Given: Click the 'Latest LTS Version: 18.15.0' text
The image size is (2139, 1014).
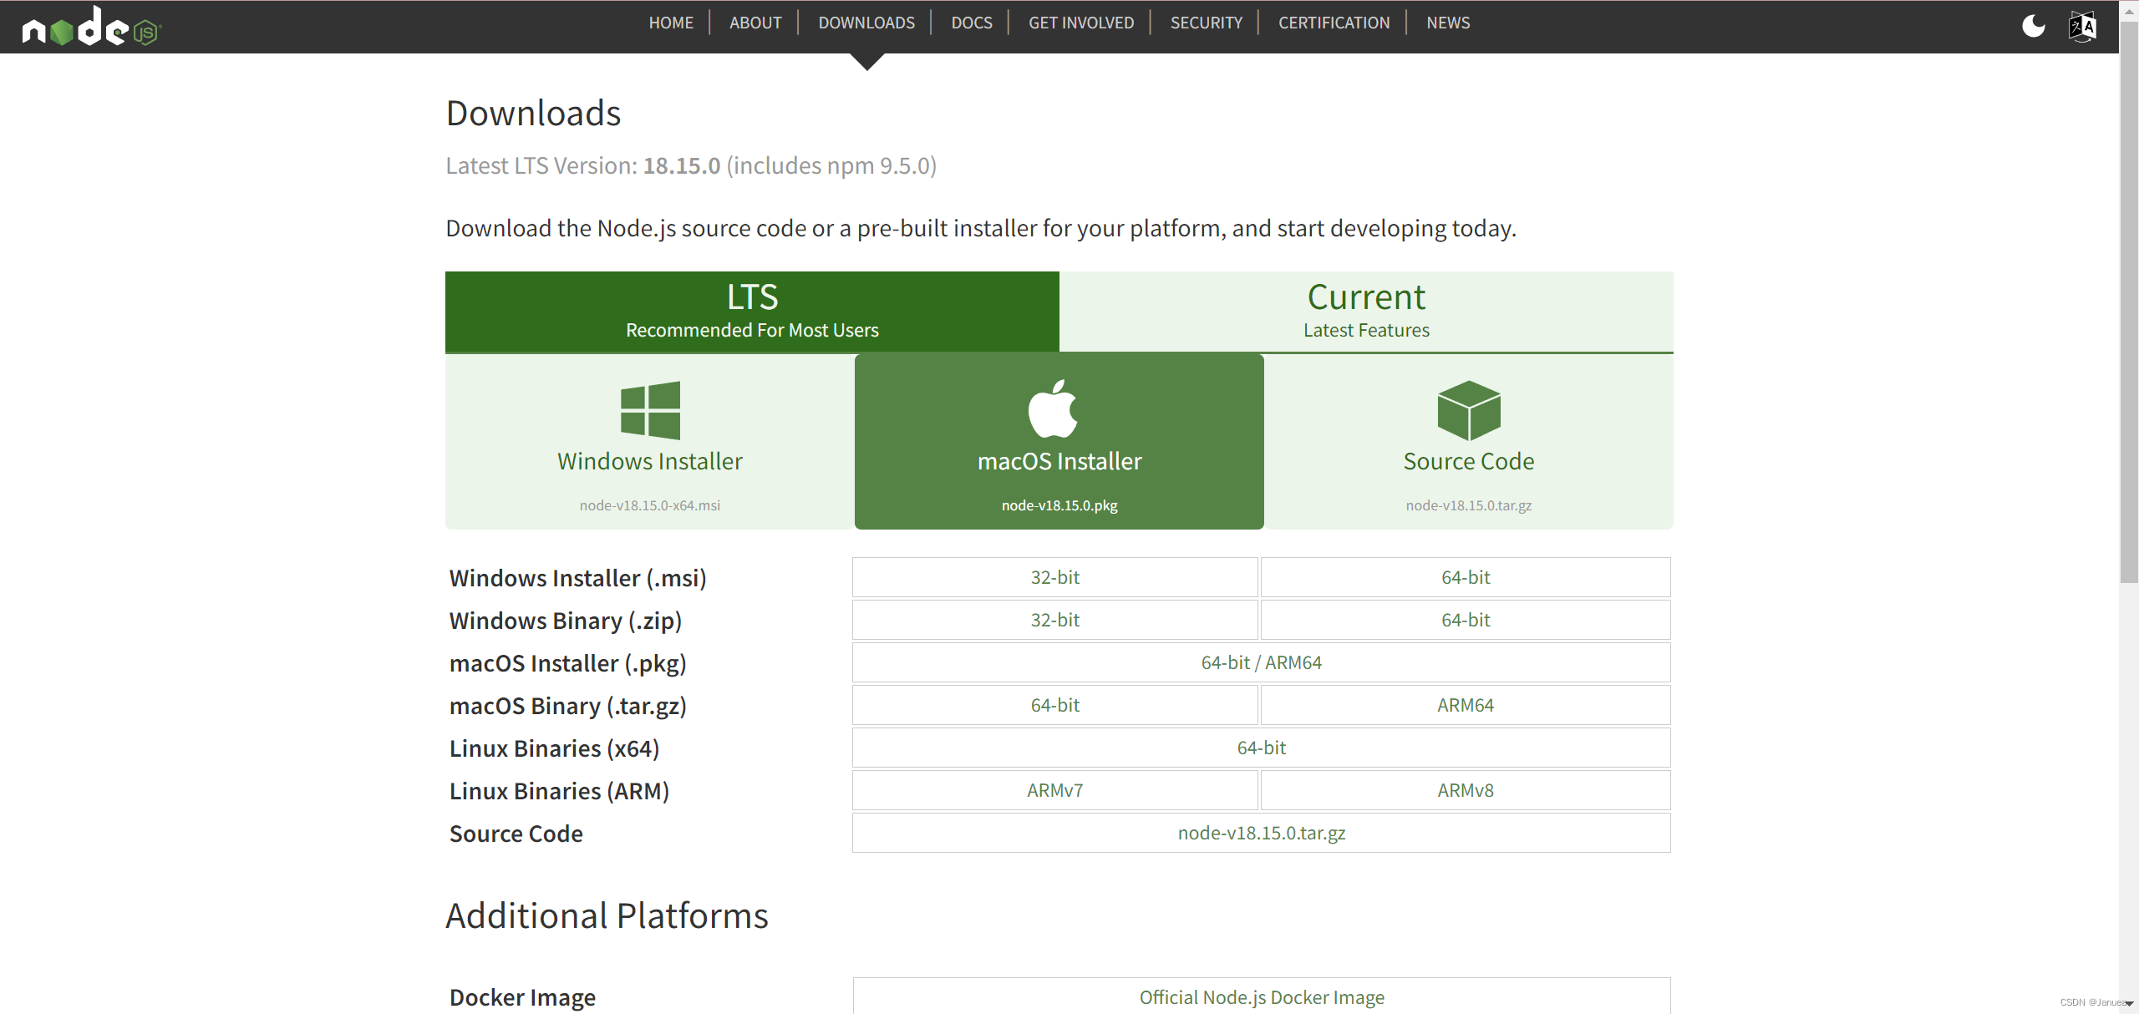Looking at the screenshot, I should click(x=583, y=165).
